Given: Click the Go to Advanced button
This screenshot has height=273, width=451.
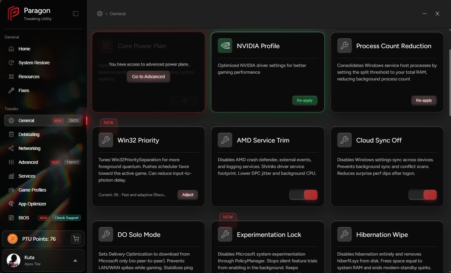Looking at the screenshot, I should [148, 77].
